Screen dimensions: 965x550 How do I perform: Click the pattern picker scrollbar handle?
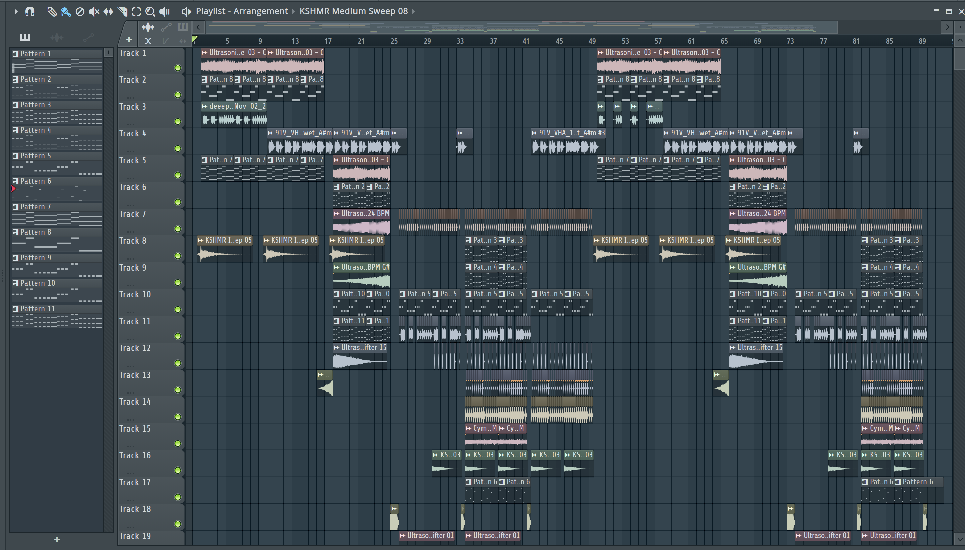click(x=108, y=53)
